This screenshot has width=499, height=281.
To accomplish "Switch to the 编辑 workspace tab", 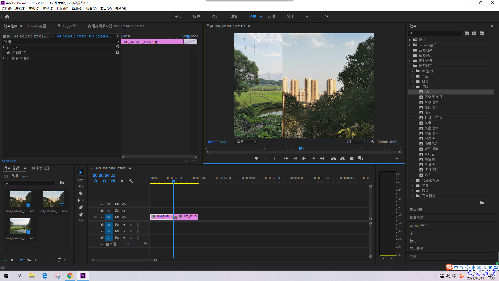I will 215,16.
